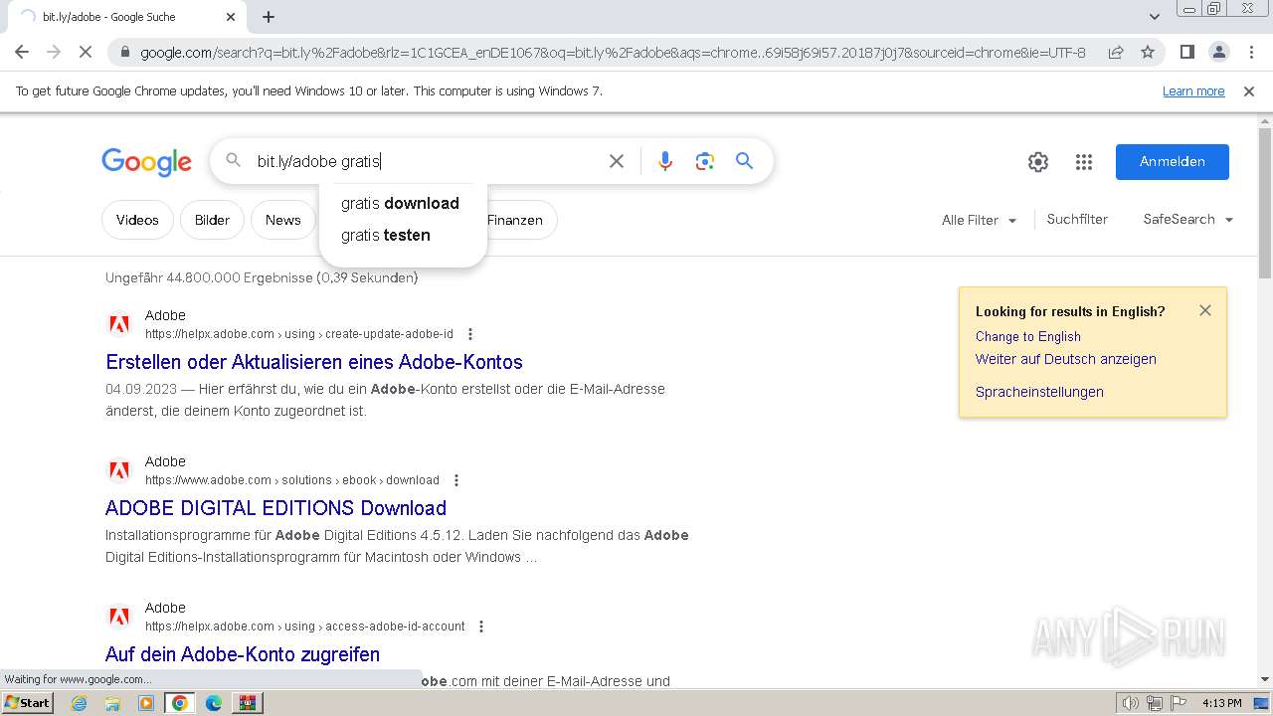Click the Google logo

click(x=146, y=162)
